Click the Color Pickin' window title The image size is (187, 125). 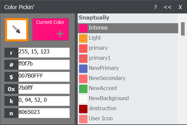19,7
